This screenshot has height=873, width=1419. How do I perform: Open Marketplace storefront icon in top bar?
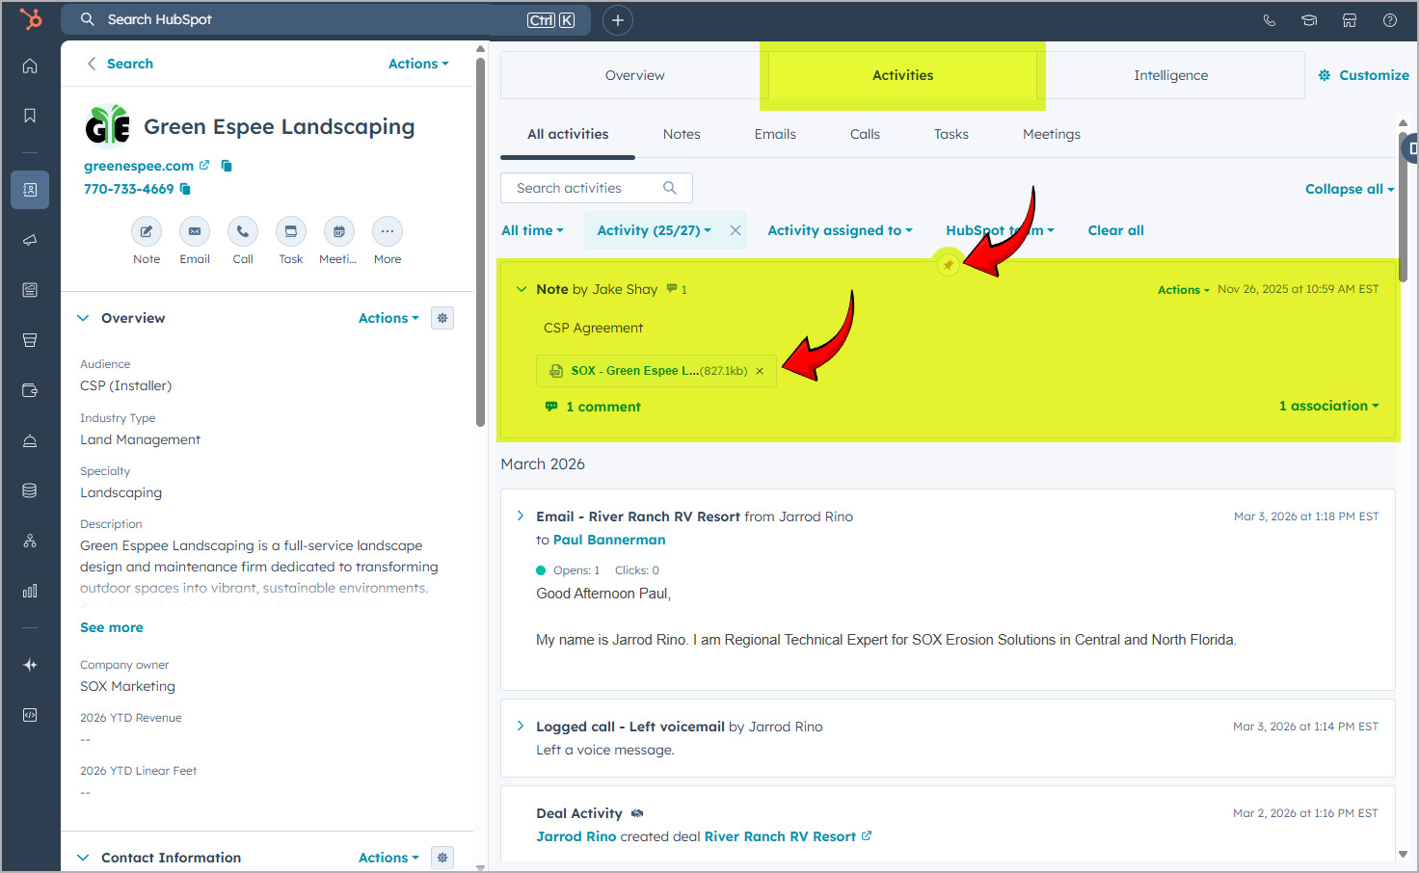(1350, 20)
